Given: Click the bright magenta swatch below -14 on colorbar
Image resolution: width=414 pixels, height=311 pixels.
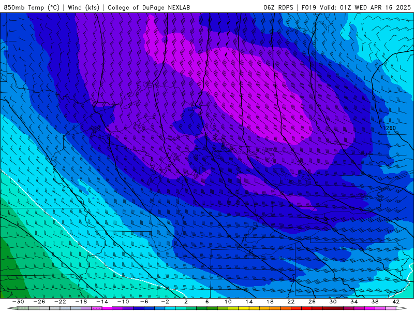Looking at the screenshot, I should pos(107,308).
